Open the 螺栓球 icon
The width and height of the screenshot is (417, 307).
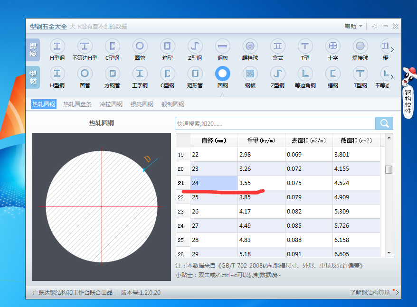[250, 50]
